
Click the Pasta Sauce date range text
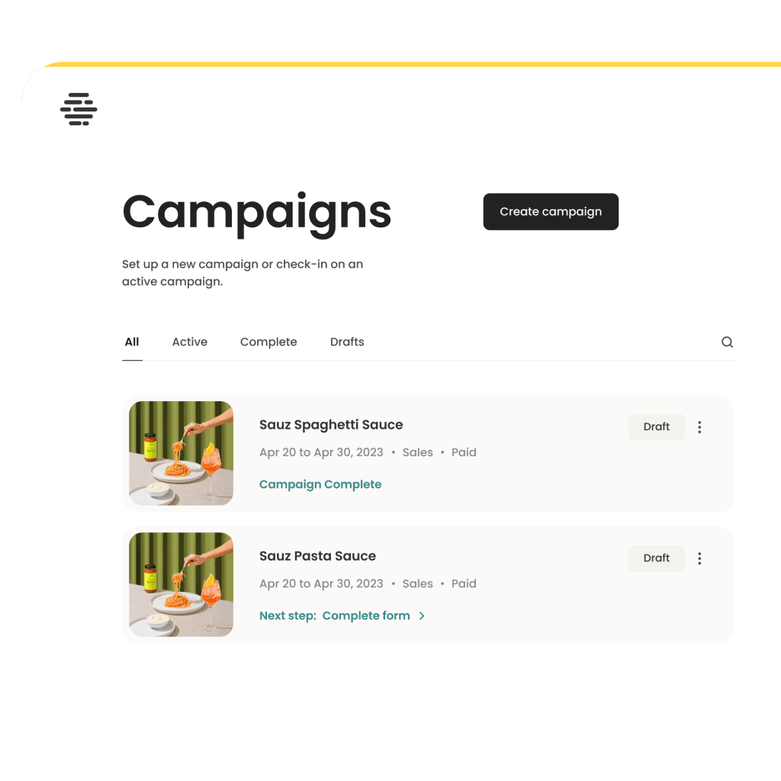pos(321,584)
